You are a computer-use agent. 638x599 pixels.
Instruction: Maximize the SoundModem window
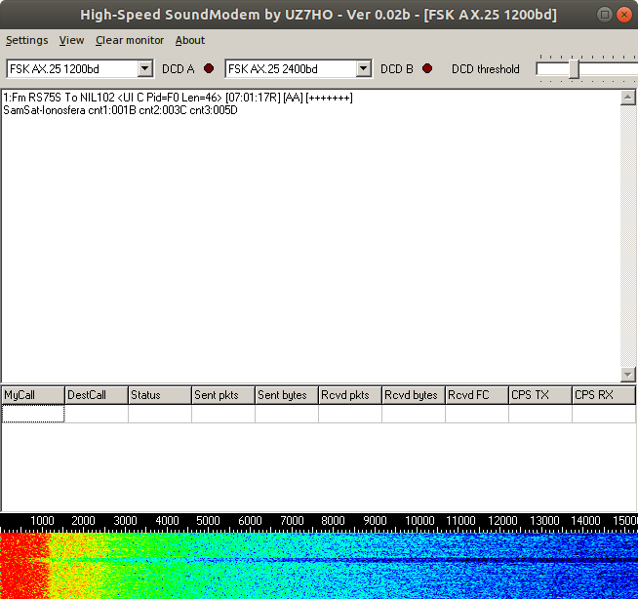click(x=605, y=15)
